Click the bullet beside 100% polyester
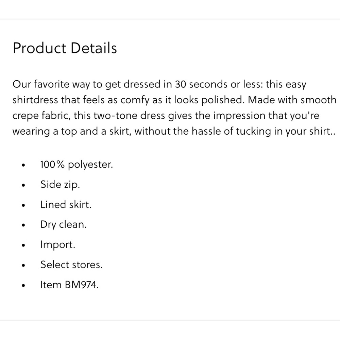This screenshot has height=340, width=340. pyautogui.click(x=23, y=165)
